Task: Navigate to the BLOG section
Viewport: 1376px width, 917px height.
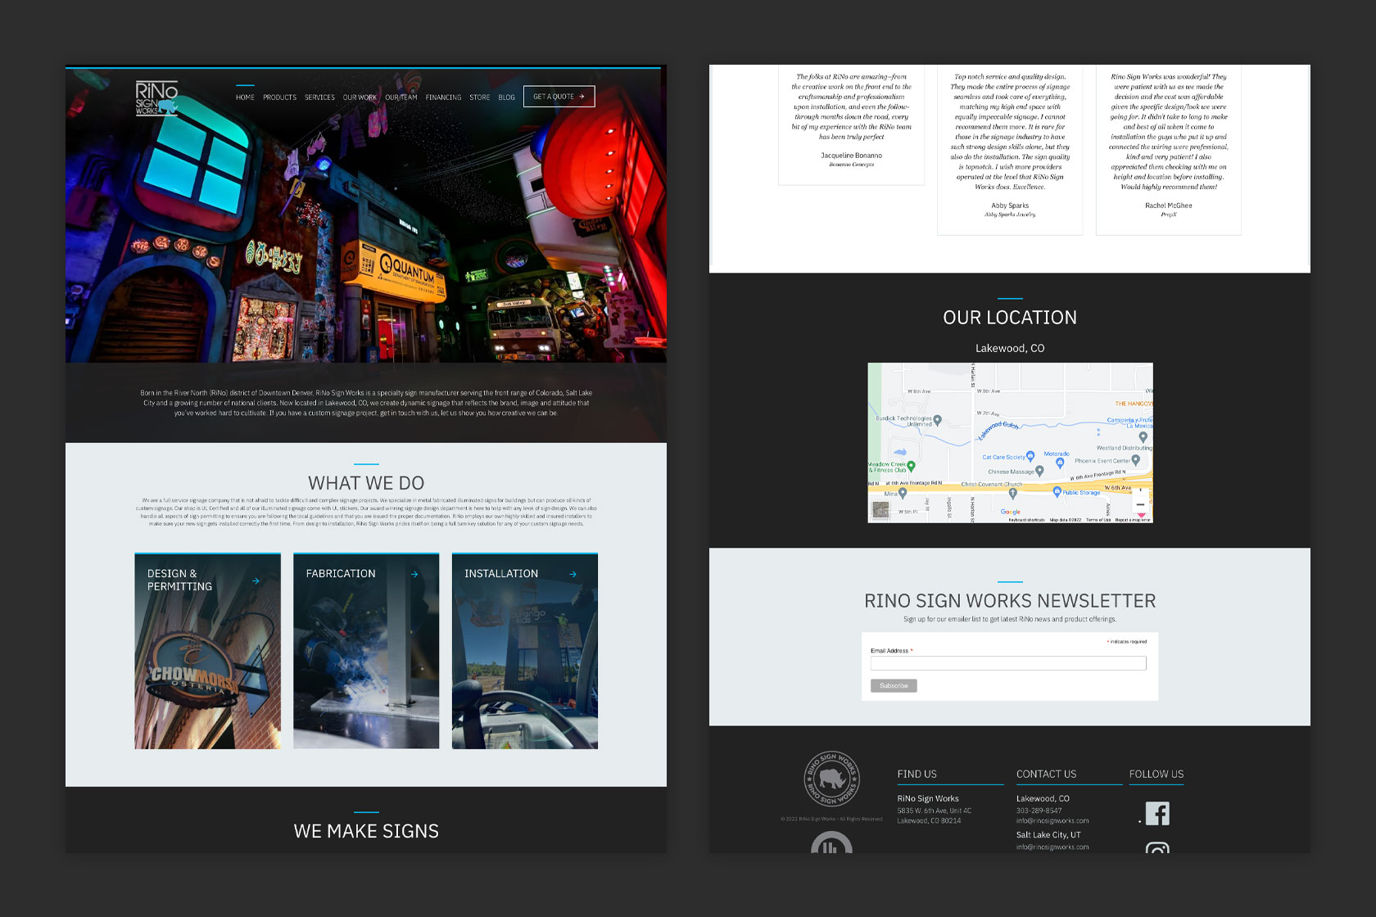Action: (x=506, y=97)
